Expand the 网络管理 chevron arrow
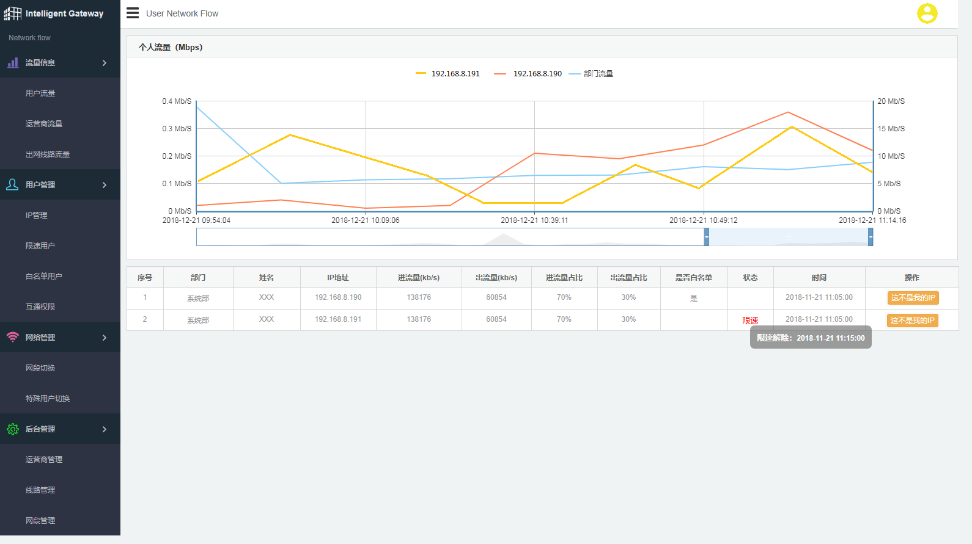The image size is (972, 544). click(105, 337)
